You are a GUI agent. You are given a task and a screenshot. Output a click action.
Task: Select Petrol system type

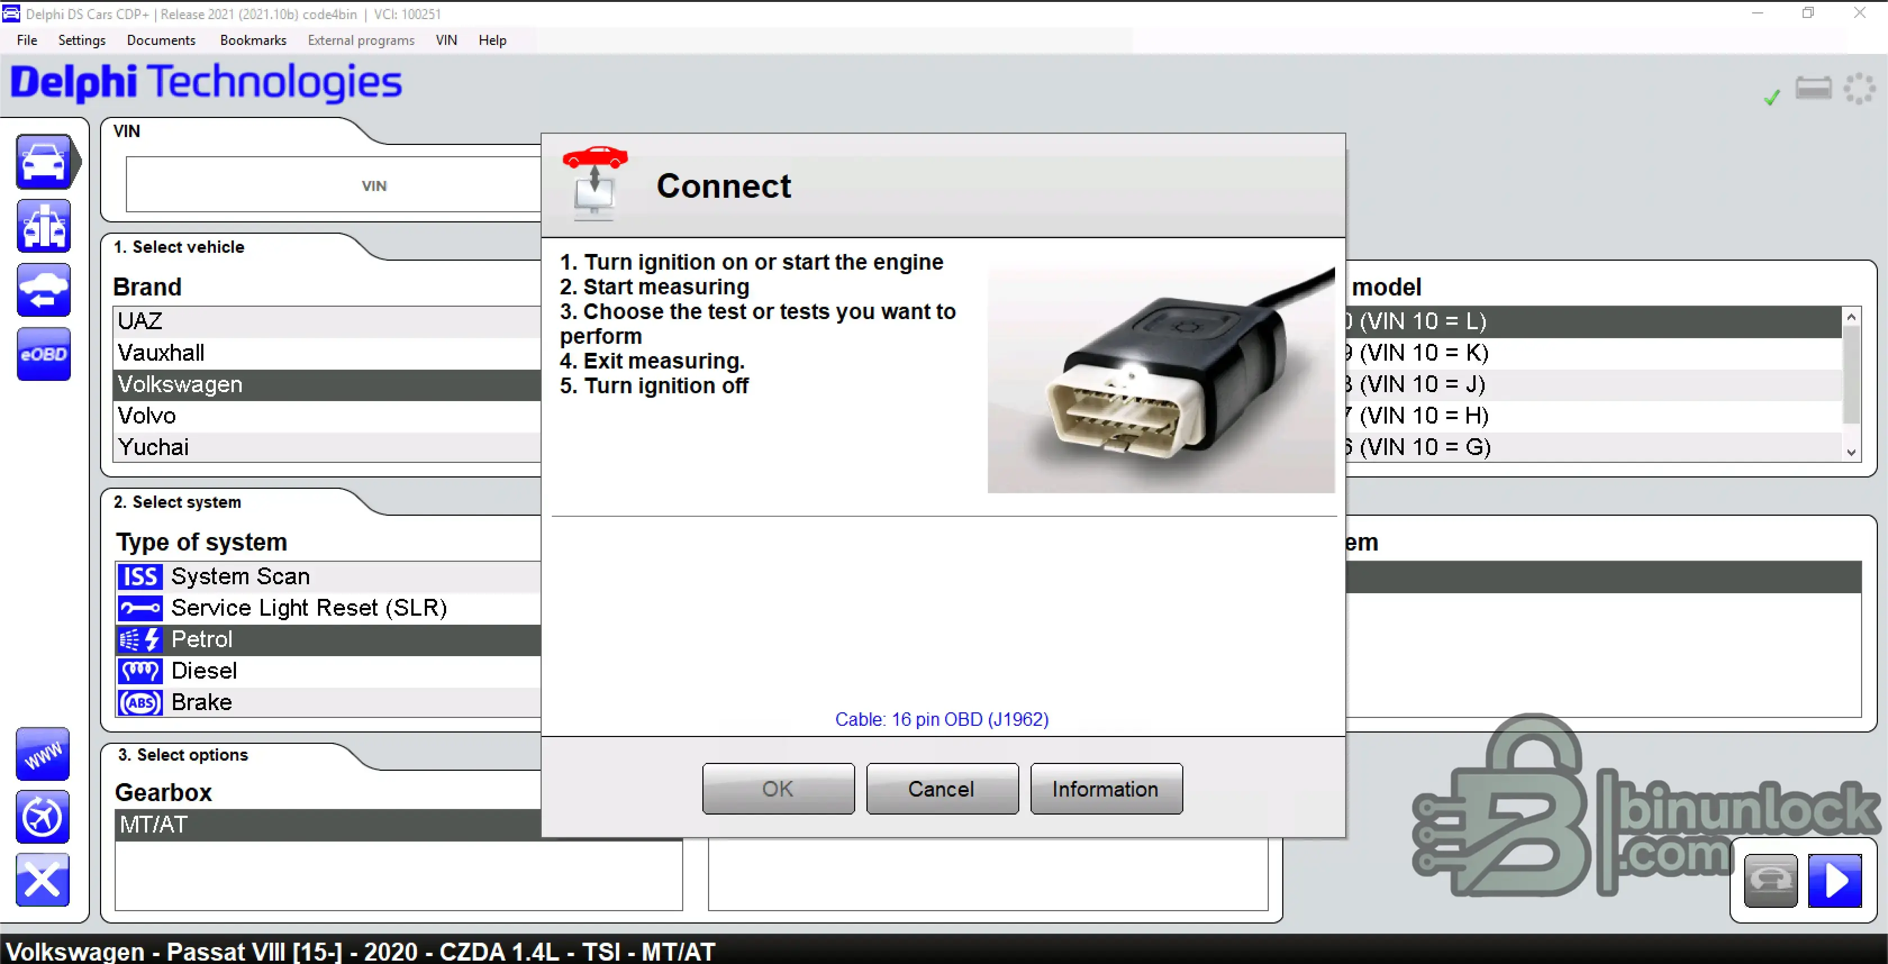coord(328,639)
